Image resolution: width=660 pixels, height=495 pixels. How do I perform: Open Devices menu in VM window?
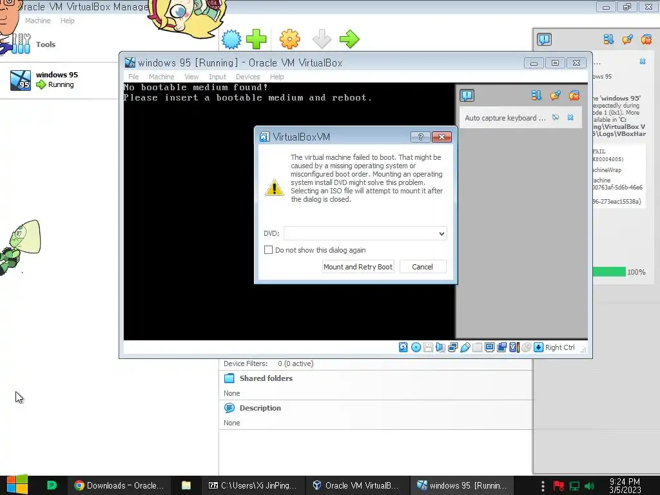point(247,77)
